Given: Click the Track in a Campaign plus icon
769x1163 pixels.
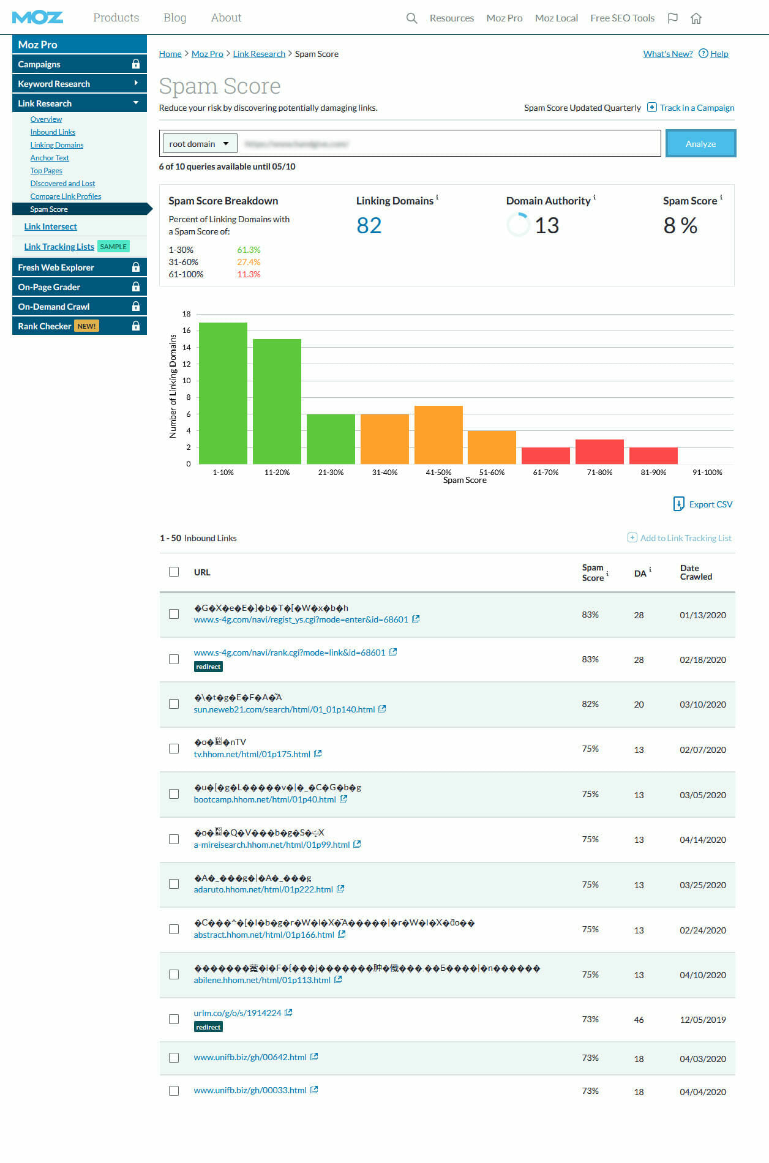Looking at the screenshot, I should (x=652, y=107).
